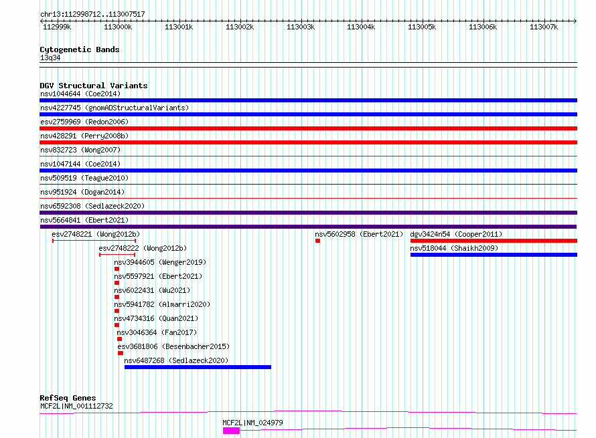Click the chr13:112998712..113007517 position label

pos(92,14)
